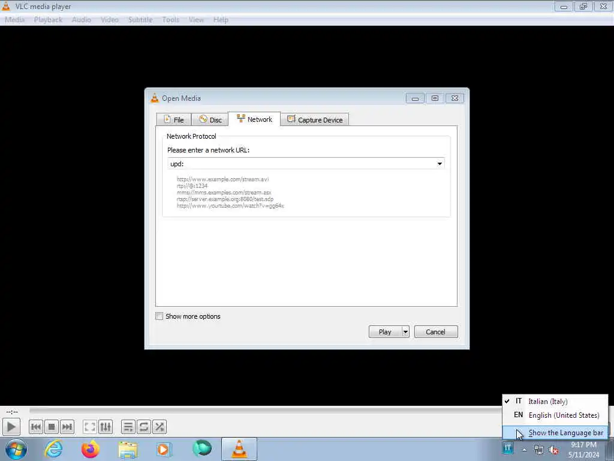The width and height of the screenshot is (614, 461).
Task: Open the Capture Device tab
Action: pyautogui.click(x=314, y=119)
